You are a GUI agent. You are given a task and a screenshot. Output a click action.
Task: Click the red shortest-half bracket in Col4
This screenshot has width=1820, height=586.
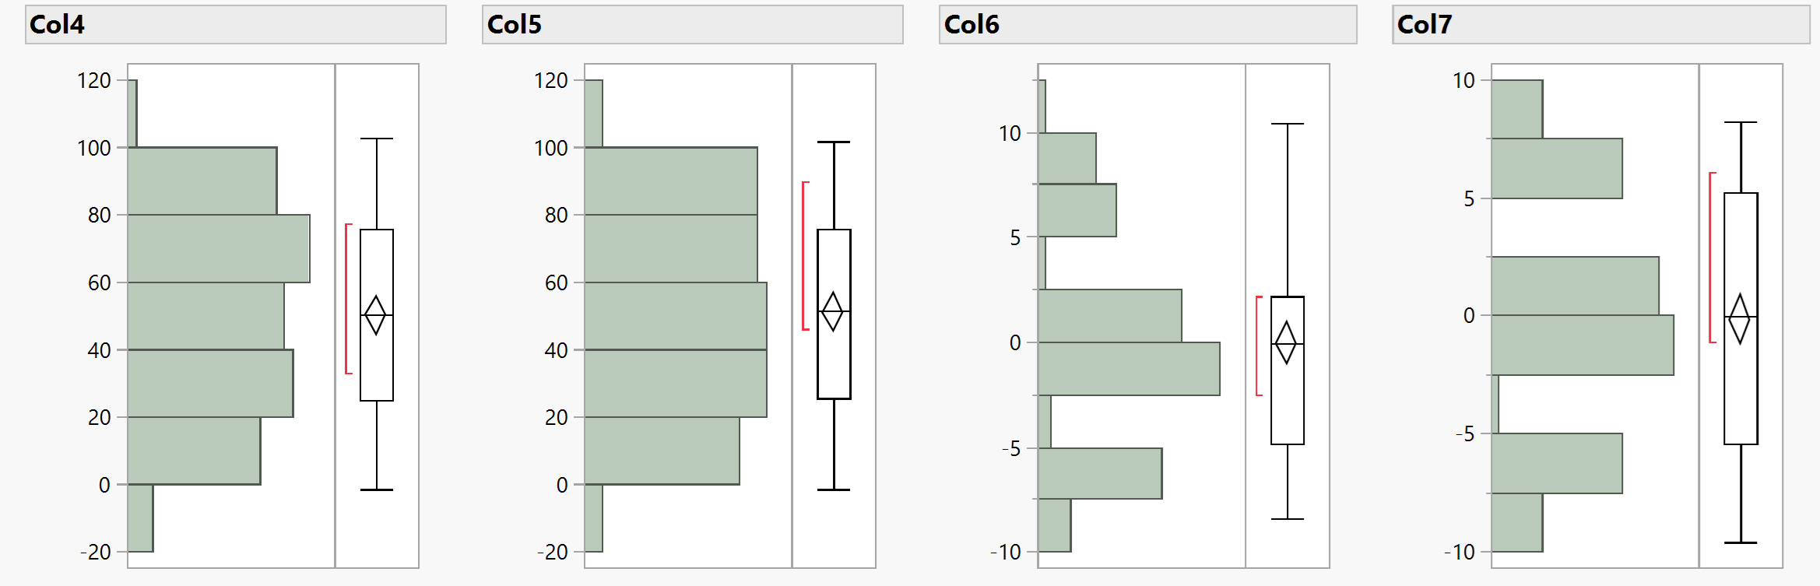347,299
